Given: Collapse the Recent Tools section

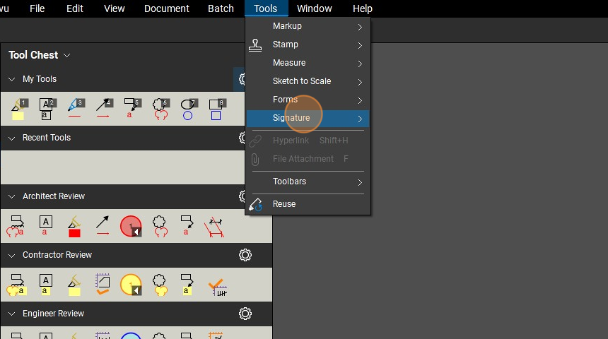Looking at the screenshot, I should click(11, 138).
